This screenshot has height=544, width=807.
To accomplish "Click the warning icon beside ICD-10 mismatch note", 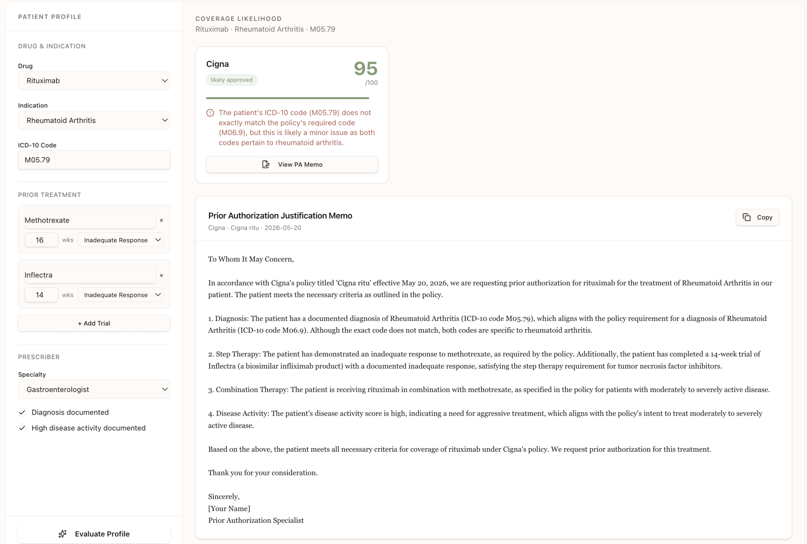I will point(210,113).
